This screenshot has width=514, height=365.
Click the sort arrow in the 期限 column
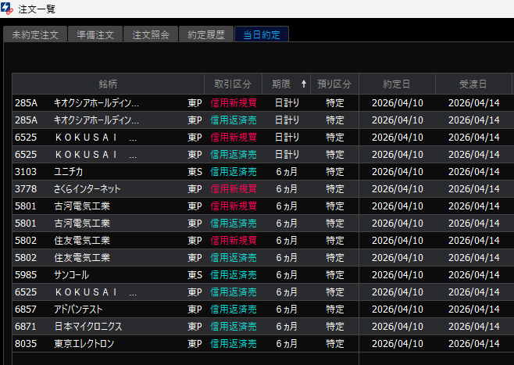304,84
